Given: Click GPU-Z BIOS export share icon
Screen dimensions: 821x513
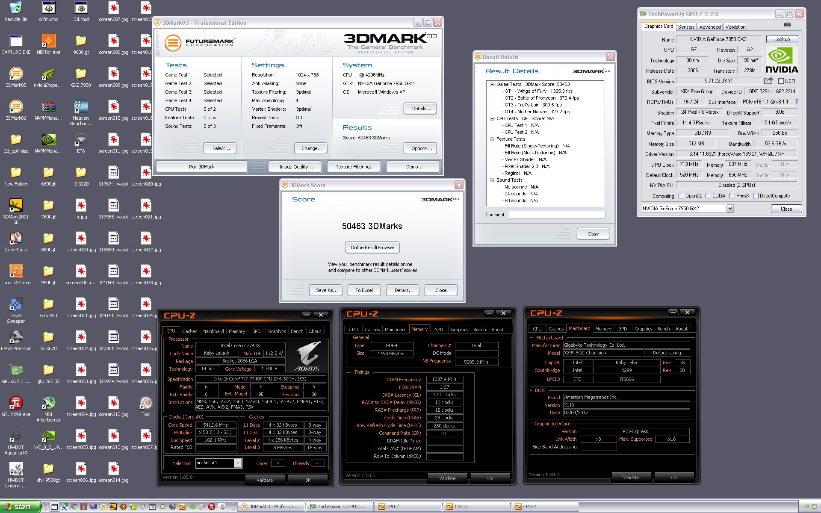Looking at the screenshot, I should coord(768,80).
